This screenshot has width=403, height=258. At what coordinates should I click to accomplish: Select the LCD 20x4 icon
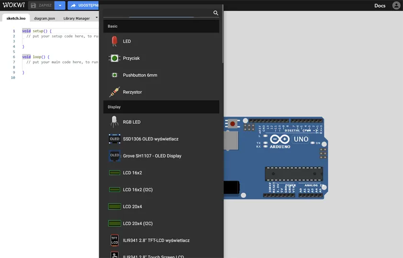[x=114, y=206]
